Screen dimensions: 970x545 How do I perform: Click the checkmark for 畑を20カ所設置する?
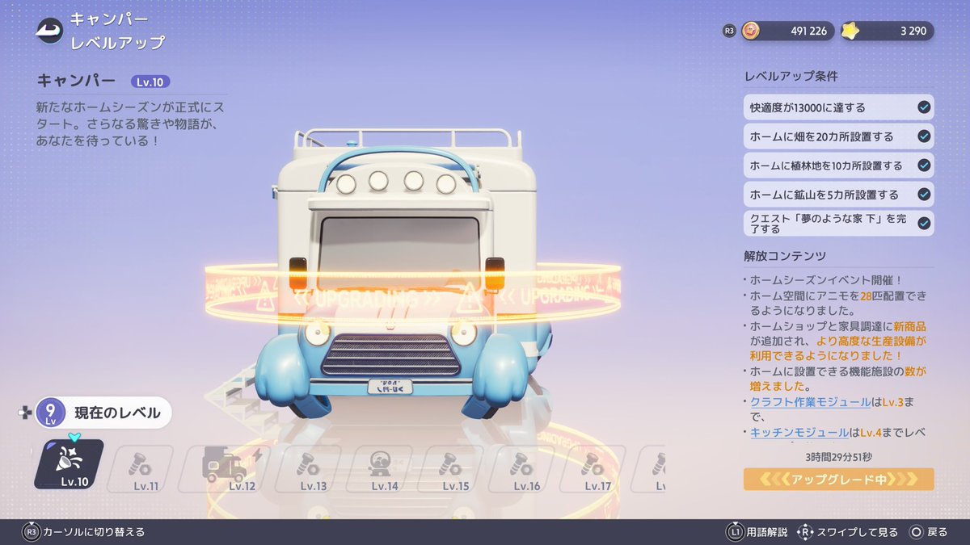pyautogui.click(x=924, y=136)
